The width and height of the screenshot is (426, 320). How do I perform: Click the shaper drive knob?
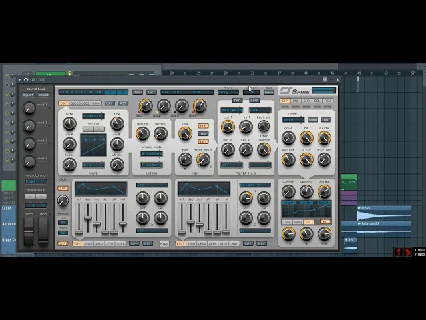288,138
